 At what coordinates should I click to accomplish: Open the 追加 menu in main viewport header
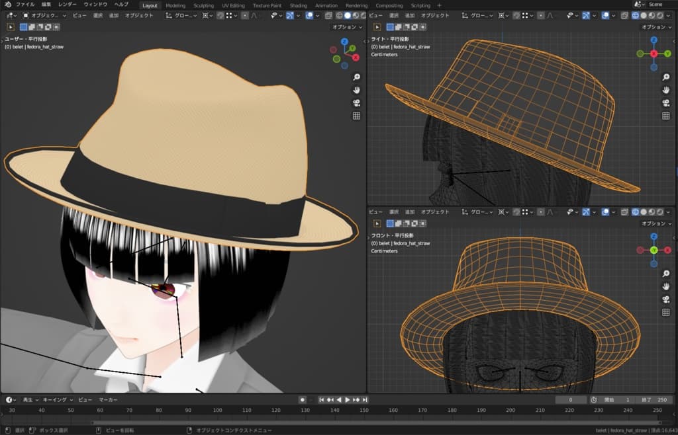tap(113, 15)
